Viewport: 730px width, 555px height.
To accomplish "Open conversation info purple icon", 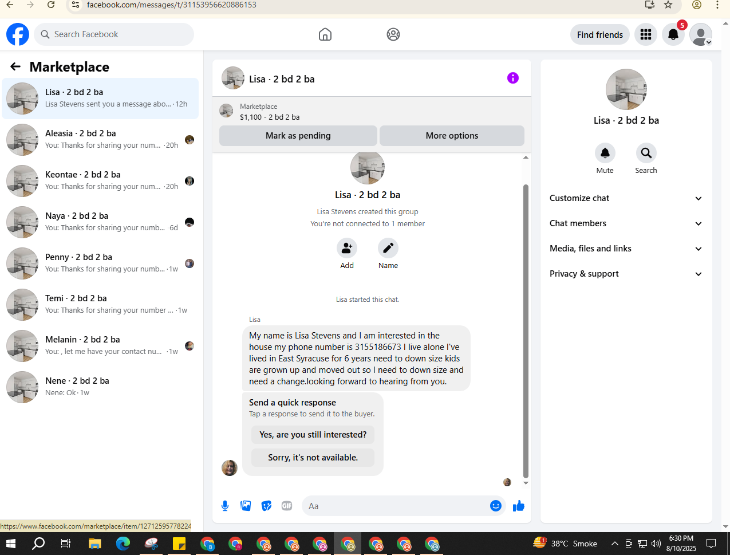I will 513,78.
